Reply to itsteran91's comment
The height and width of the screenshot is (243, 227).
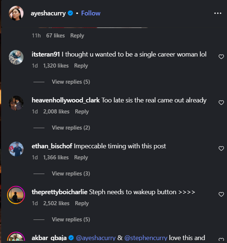pyautogui.click(x=81, y=66)
